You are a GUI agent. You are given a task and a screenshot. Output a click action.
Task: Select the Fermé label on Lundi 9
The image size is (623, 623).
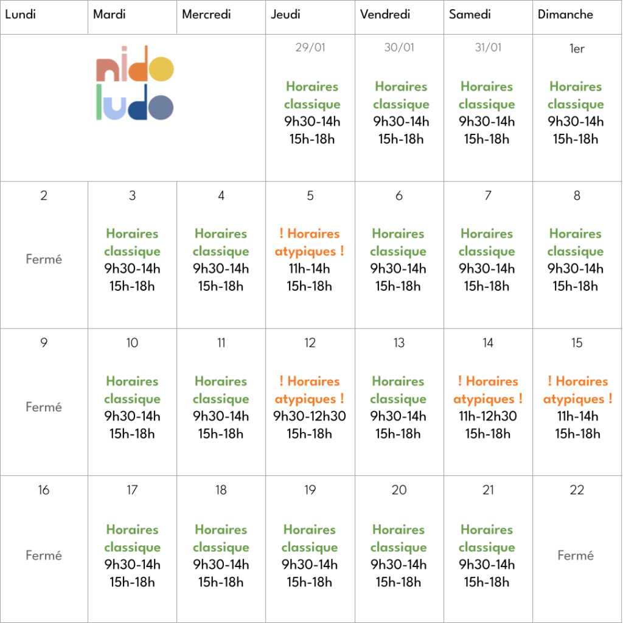[44, 407]
